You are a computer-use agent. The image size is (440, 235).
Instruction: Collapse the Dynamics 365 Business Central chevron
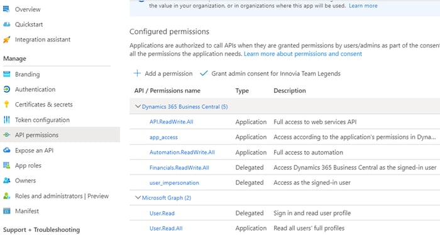tap(138, 107)
